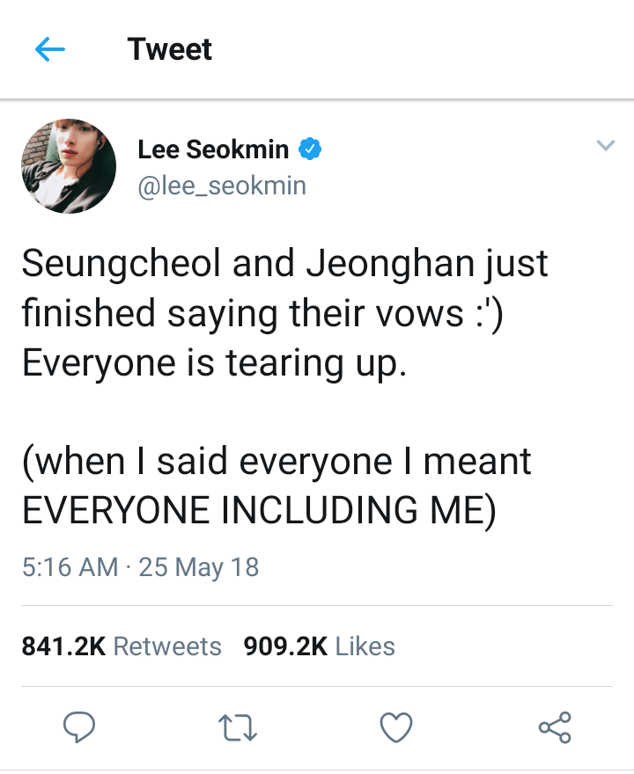The width and height of the screenshot is (634, 774).
Task: View the 841.2K Retweets list
Action: click(x=122, y=646)
